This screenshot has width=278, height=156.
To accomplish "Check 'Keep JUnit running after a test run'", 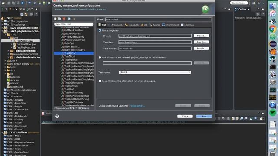I will (x=100, y=81).
